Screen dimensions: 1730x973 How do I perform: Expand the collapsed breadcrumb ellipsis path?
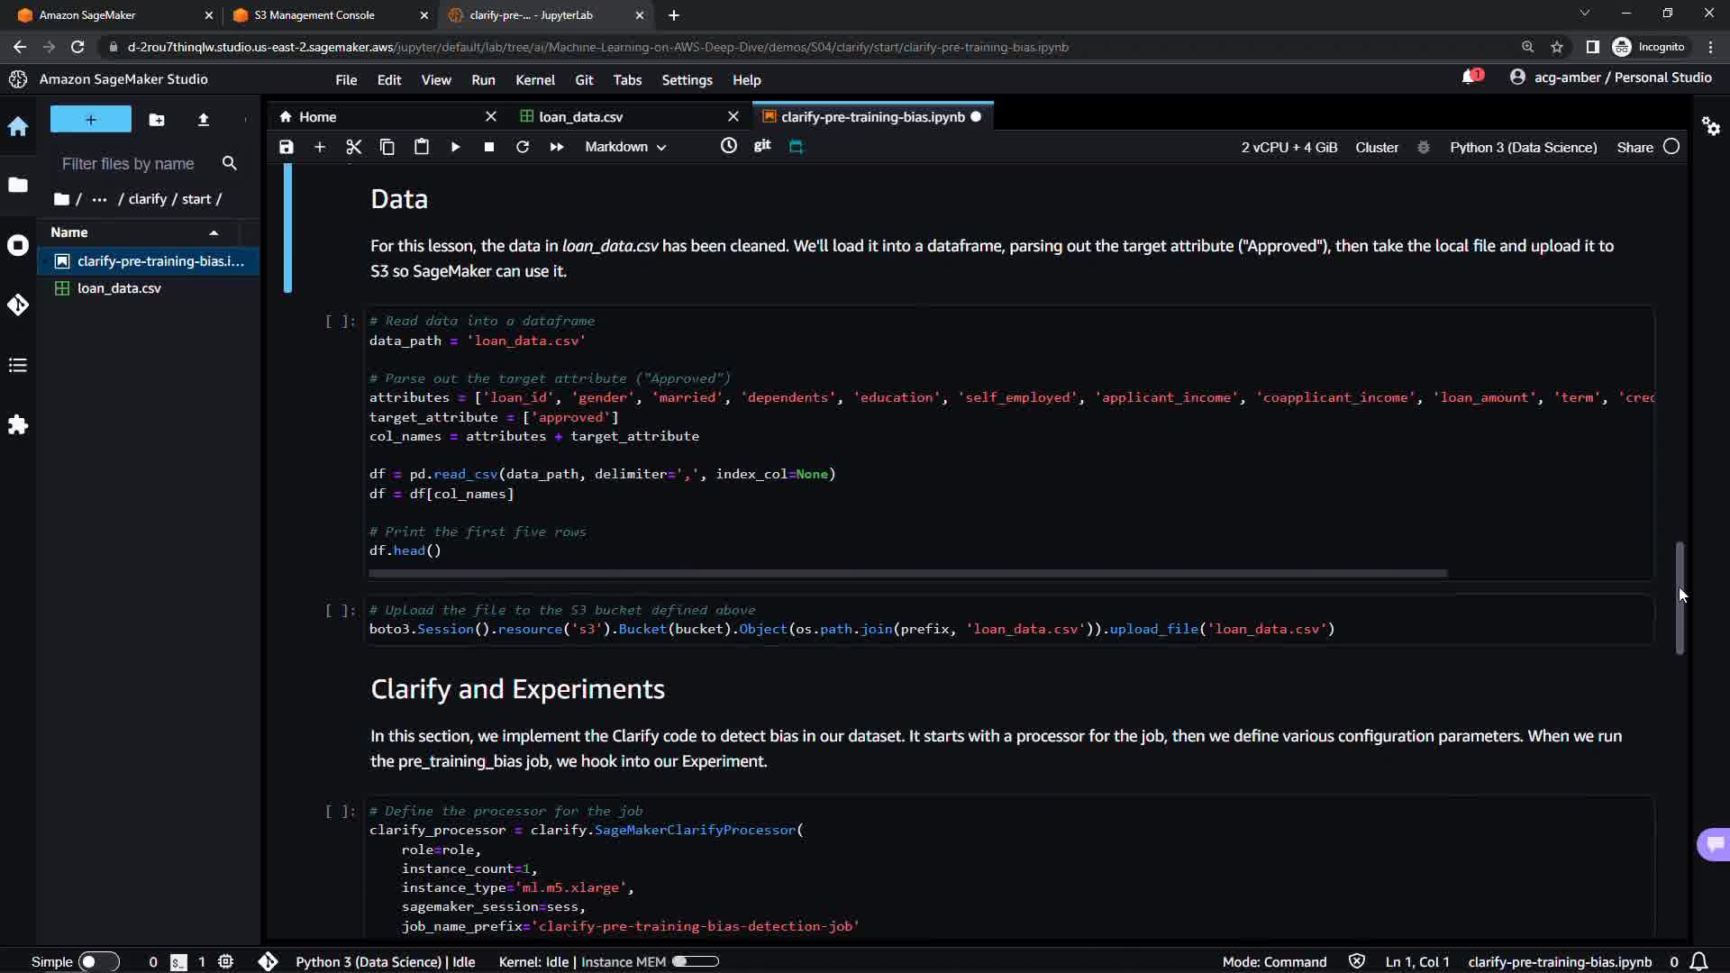(x=99, y=199)
